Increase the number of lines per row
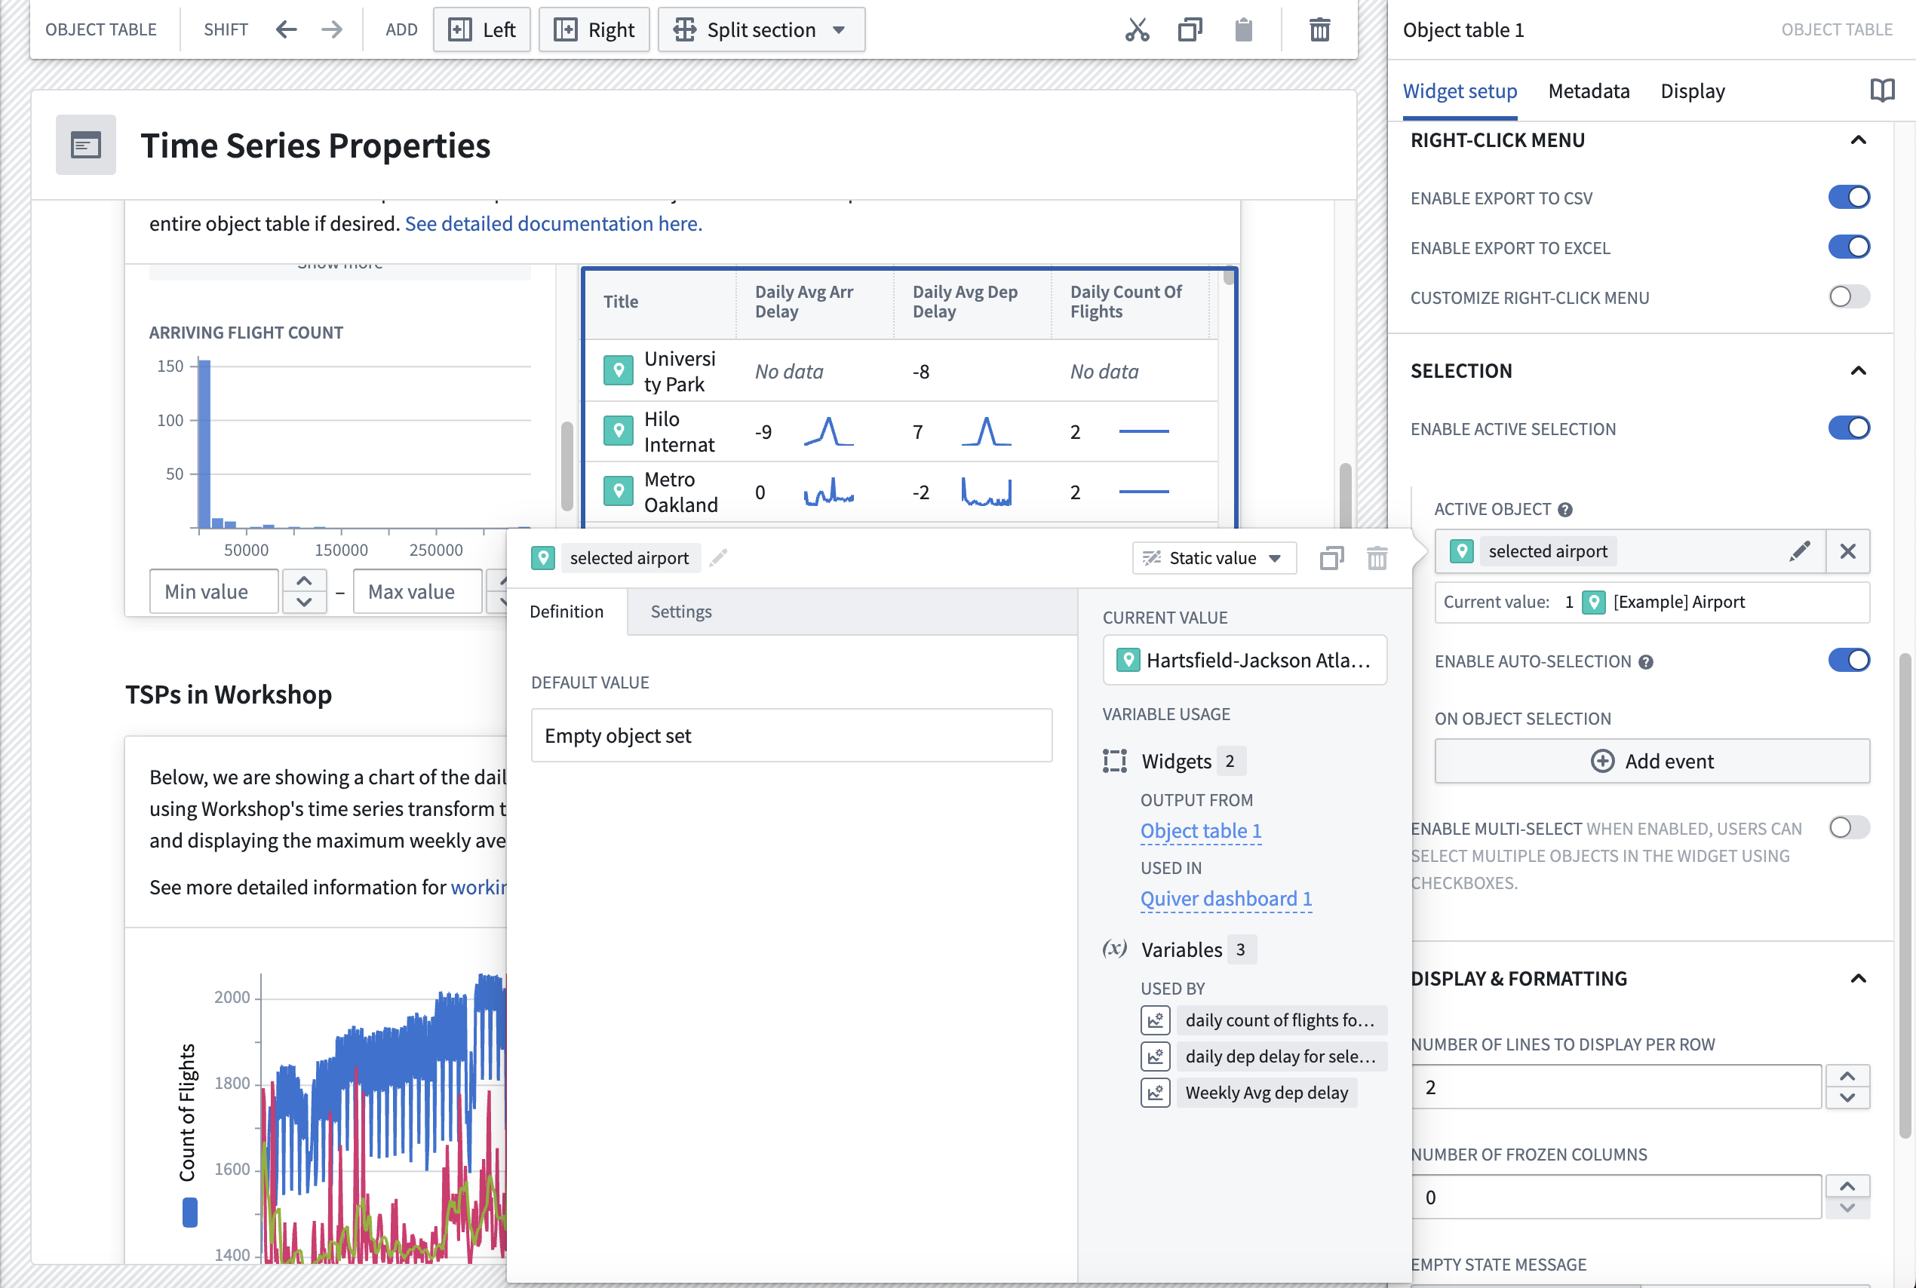 1847,1076
